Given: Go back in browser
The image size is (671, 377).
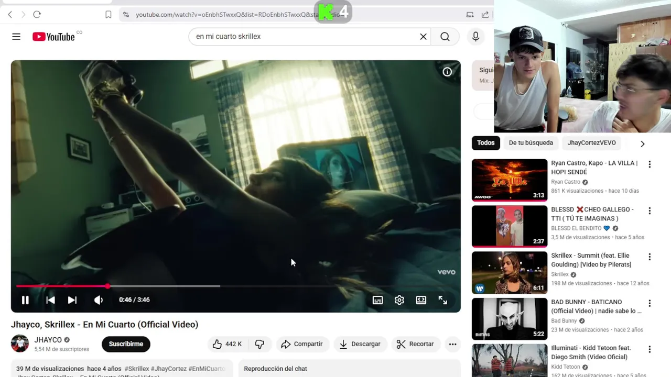Looking at the screenshot, I should click(10, 15).
